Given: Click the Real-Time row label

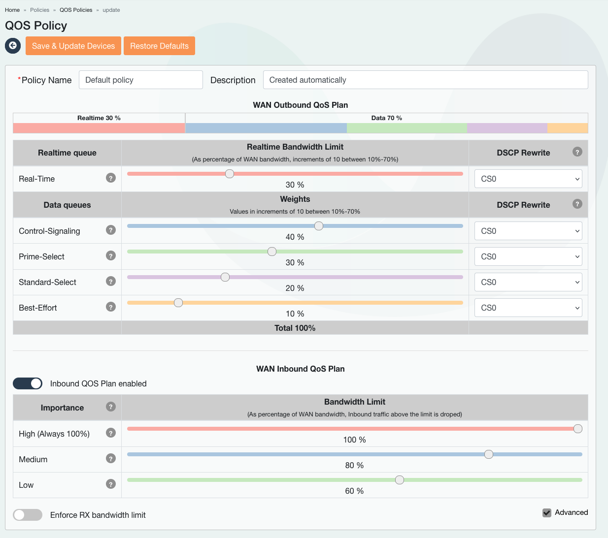Looking at the screenshot, I should point(37,179).
